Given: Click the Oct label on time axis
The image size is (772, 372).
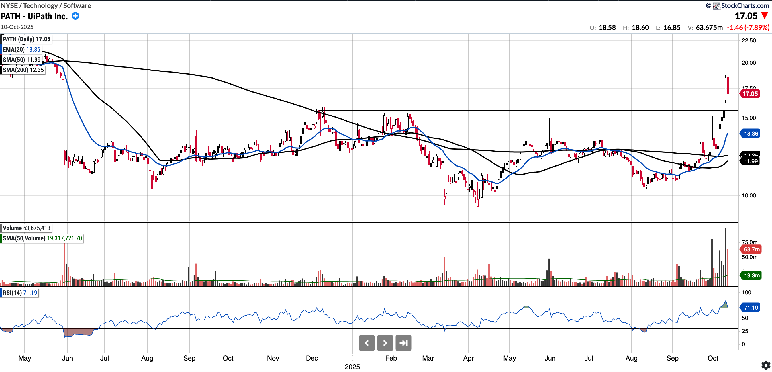Looking at the screenshot, I should [713, 358].
